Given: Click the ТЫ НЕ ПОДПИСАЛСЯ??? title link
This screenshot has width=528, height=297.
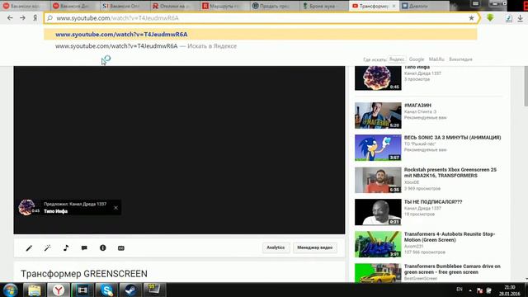Looking at the screenshot, I should click(x=433, y=202).
